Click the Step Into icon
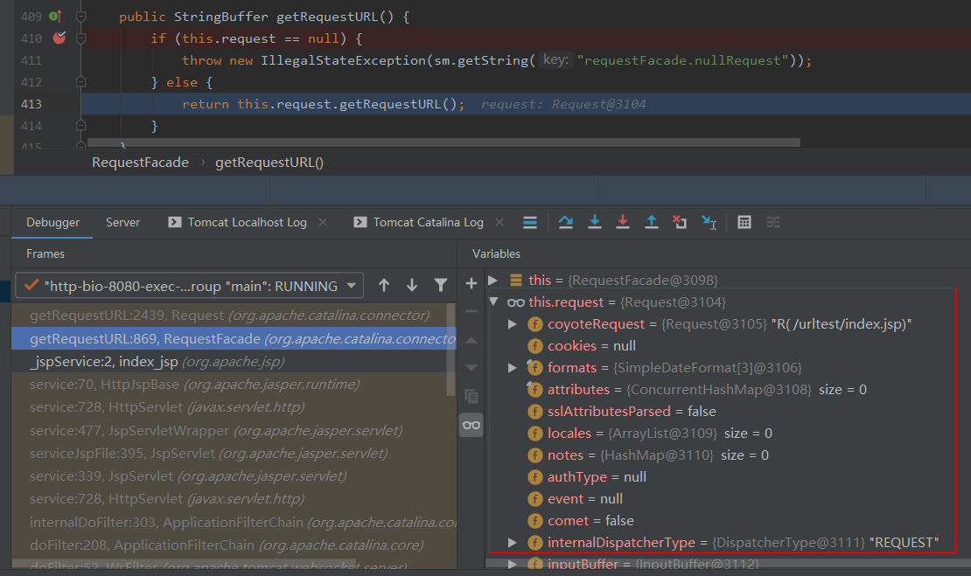This screenshot has height=576, width=971. [x=595, y=222]
